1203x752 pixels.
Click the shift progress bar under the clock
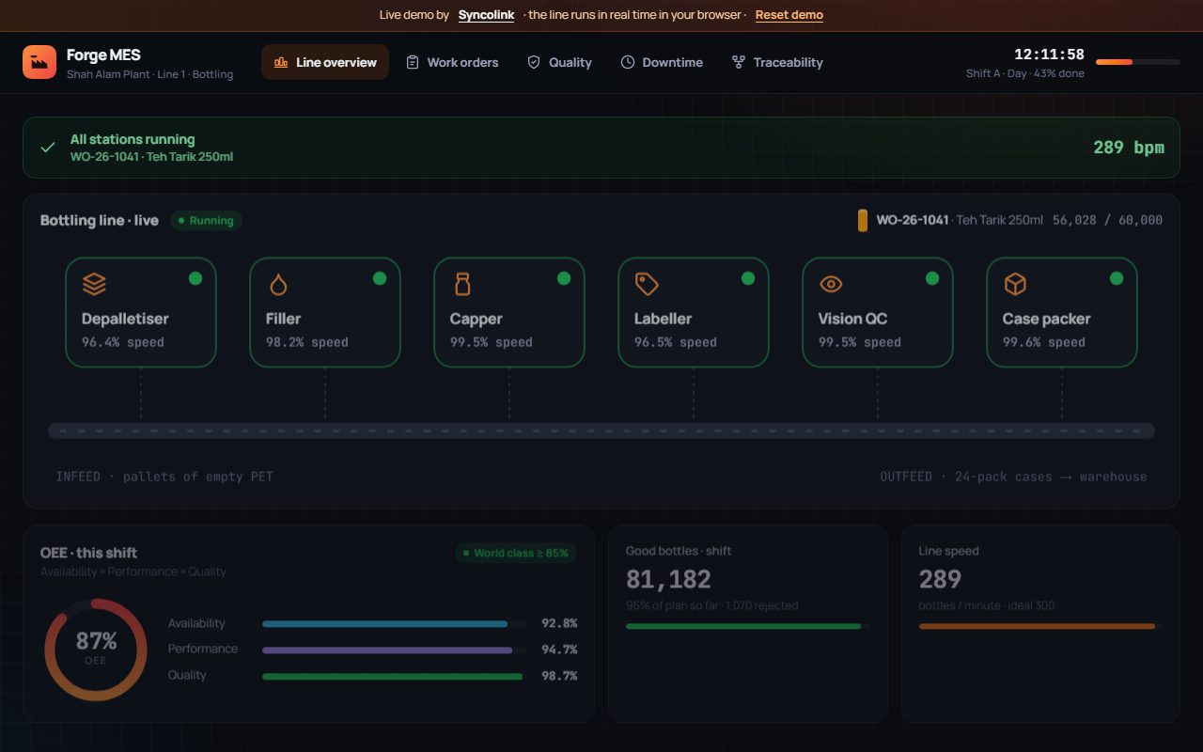[x=1138, y=62]
